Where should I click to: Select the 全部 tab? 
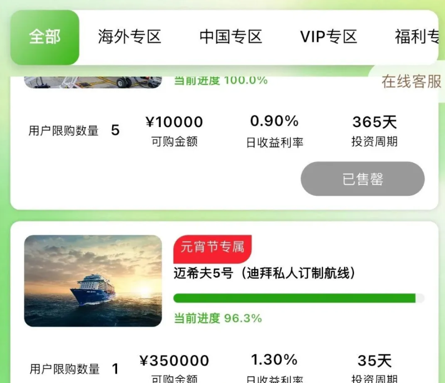(44, 37)
